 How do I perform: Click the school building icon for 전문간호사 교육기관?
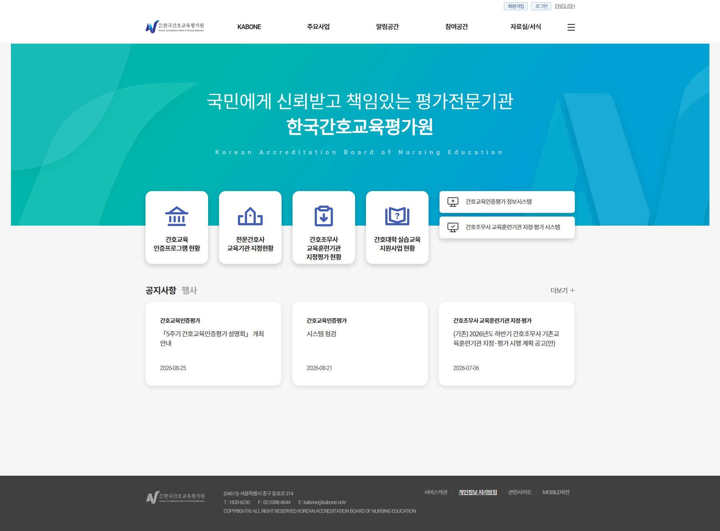click(250, 216)
